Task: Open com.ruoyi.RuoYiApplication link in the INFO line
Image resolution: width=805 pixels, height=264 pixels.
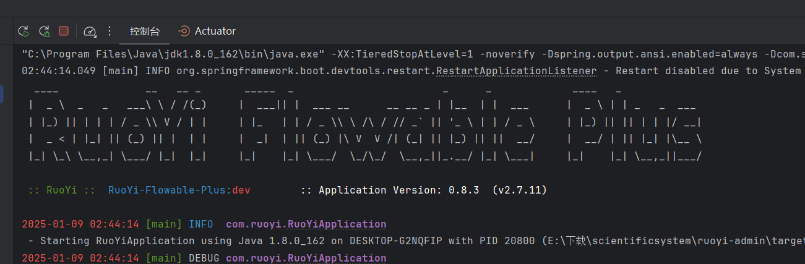Action: (x=306, y=224)
